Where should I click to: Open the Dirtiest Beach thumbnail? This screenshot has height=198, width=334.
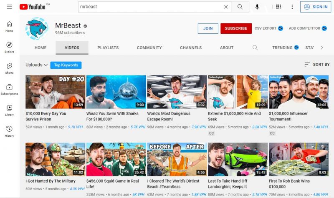click(177, 159)
